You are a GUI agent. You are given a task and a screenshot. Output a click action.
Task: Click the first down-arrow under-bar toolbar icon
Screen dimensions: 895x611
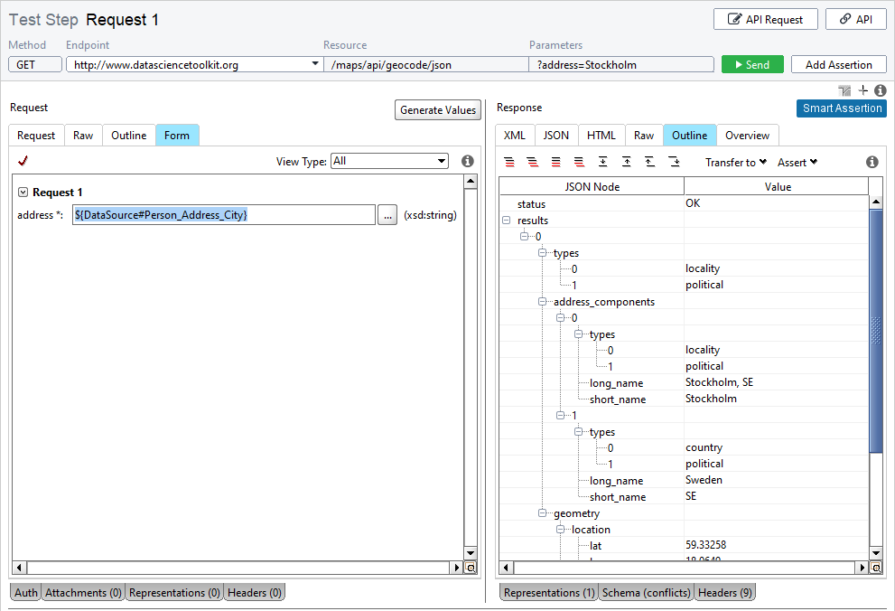pyautogui.click(x=602, y=162)
